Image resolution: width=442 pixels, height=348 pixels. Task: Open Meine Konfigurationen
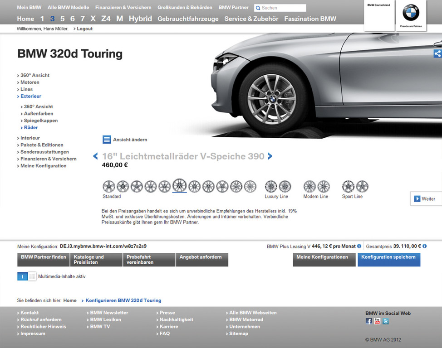coord(324,260)
